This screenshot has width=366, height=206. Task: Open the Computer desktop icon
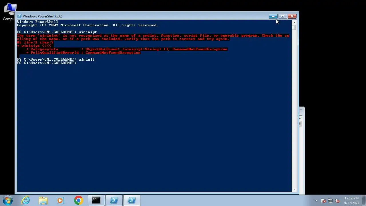click(9, 12)
